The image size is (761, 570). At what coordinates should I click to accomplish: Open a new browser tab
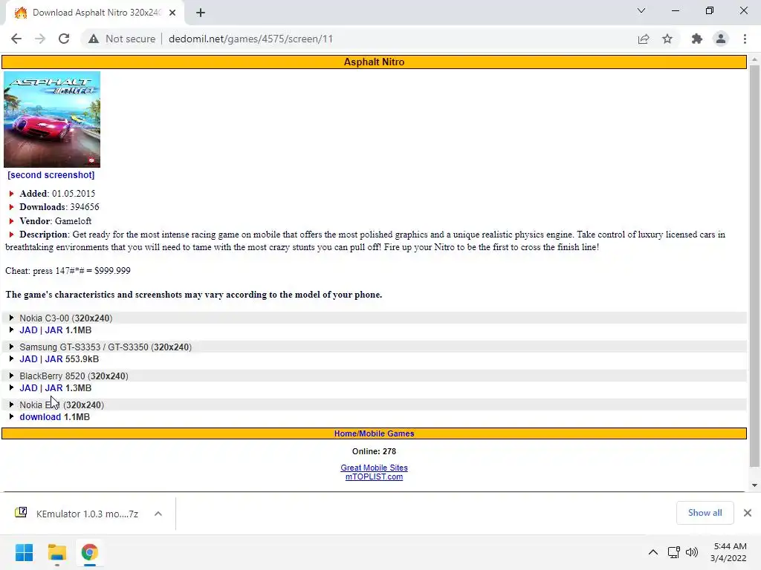[201, 13]
